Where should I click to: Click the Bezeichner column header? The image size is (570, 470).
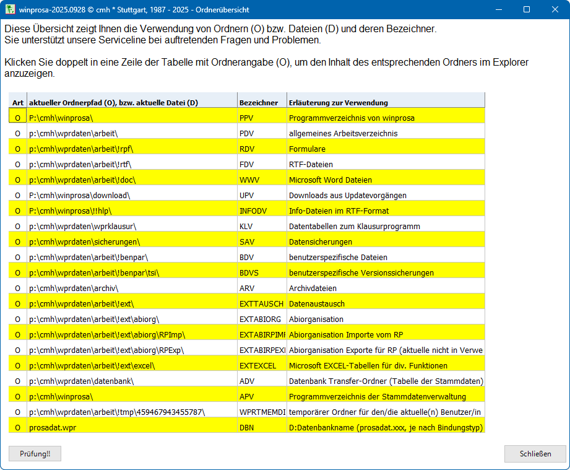tap(258, 103)
